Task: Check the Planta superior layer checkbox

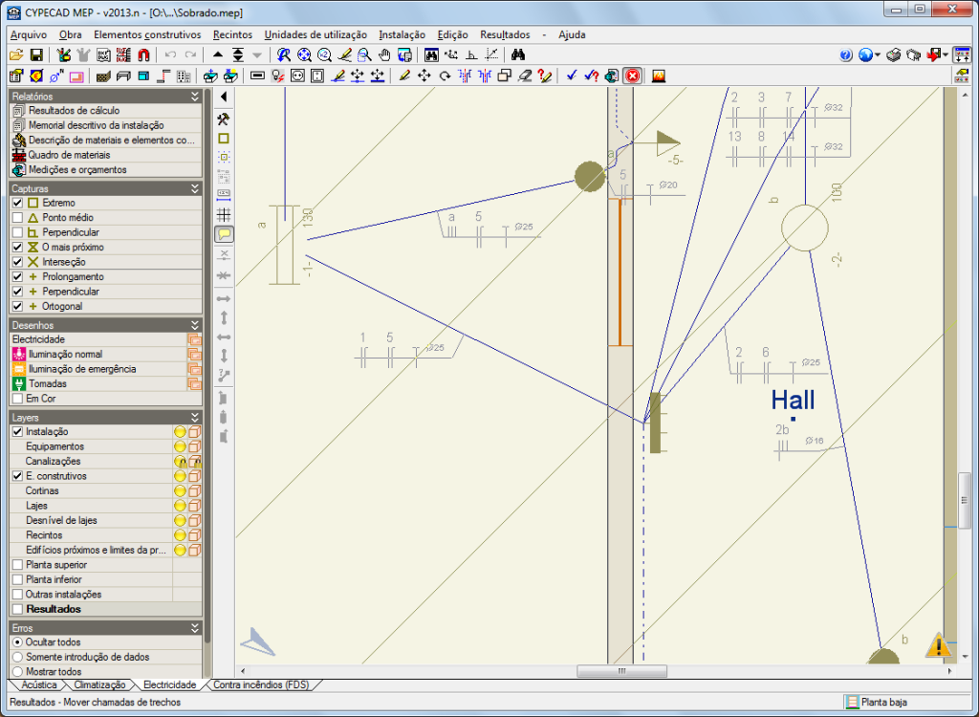Action: (18, 565)
